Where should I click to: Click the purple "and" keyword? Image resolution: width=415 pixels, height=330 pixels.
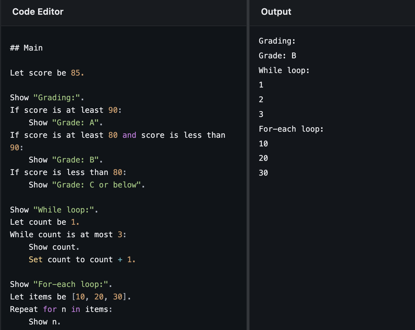point(129,135)
